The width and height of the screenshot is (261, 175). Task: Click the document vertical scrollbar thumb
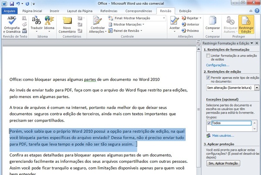coord(198,109)
